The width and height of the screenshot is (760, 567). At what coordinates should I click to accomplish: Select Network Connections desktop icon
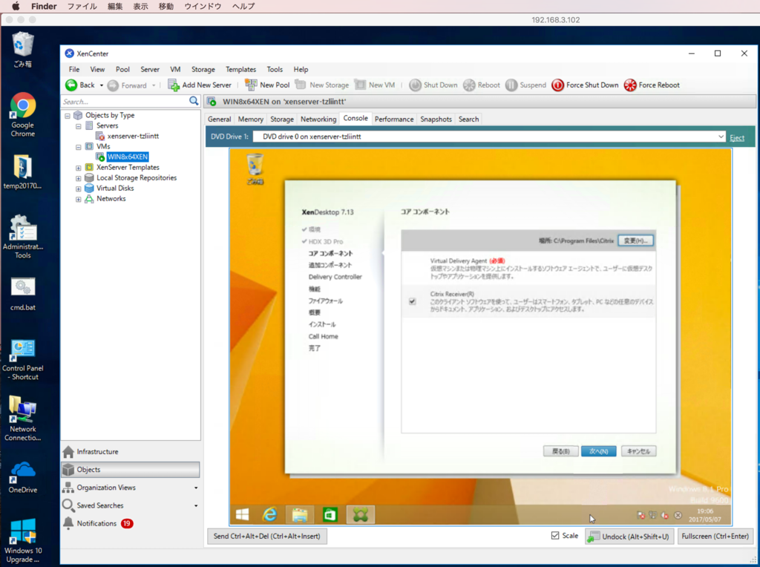[23, 419]
